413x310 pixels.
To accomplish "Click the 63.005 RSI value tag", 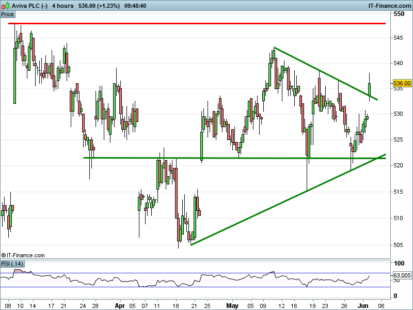I will coord(402,275).
